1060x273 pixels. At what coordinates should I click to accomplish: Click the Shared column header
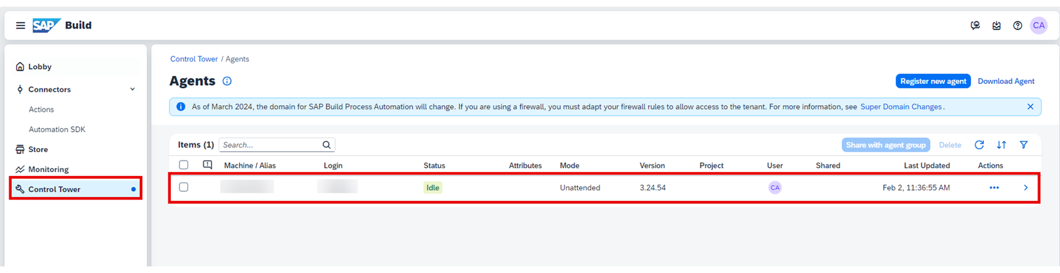coord(828,165)
